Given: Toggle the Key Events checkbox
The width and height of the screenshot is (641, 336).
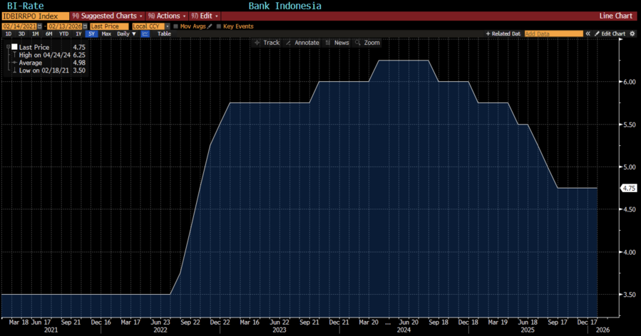Looking at the screenshot, I should 219,26.
